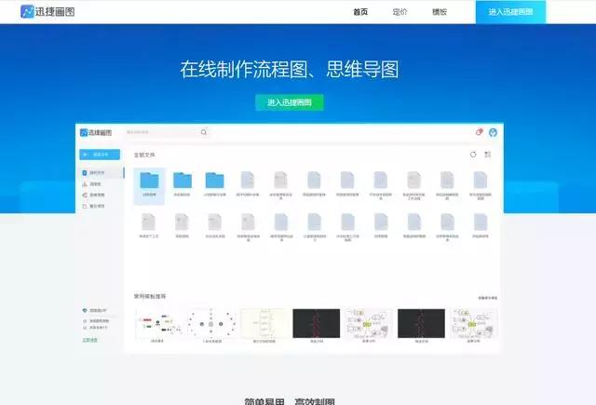
Task: Open the 定价 navigation tab
Action: tap(400, 12)
